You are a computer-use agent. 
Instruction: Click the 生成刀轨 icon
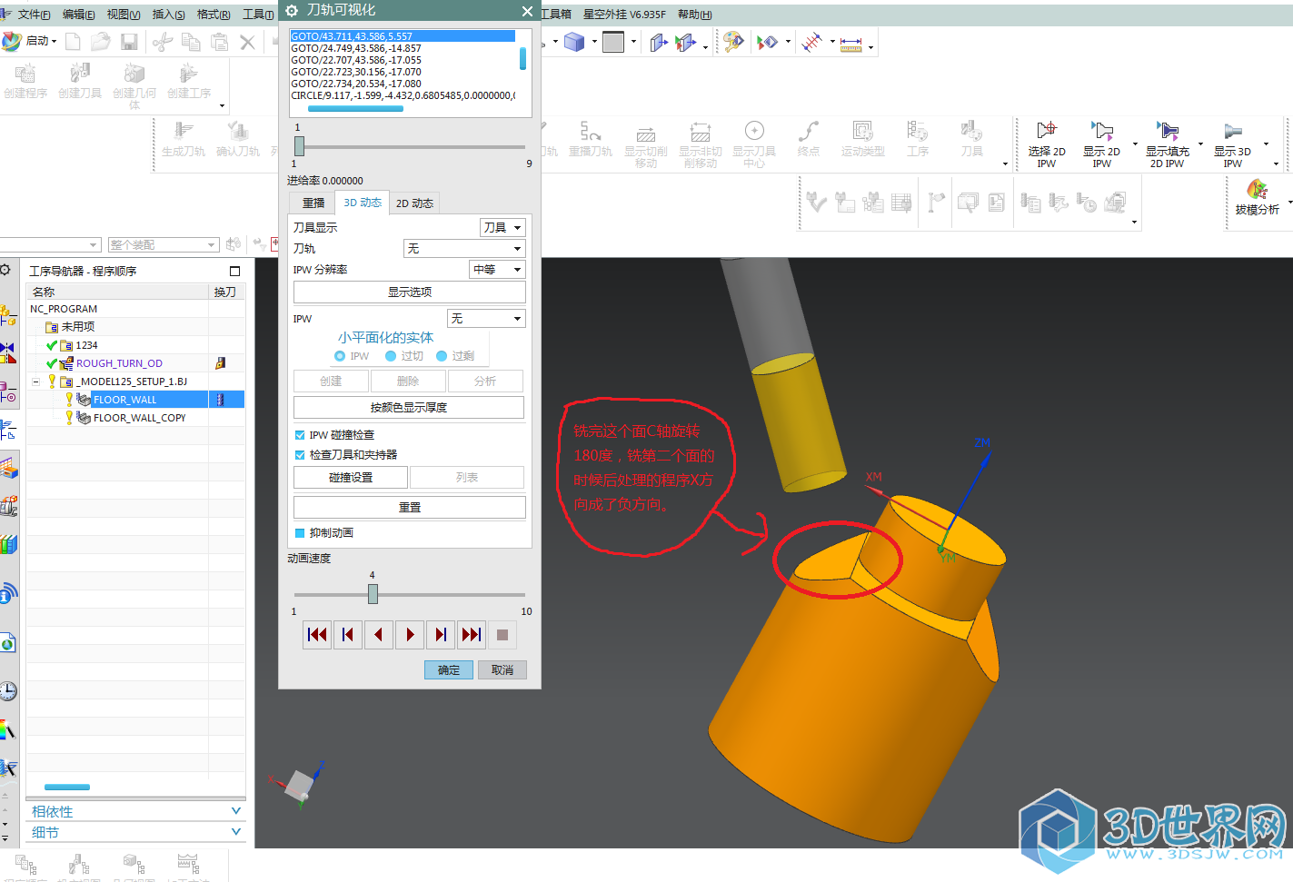pyautogui.click(x=184, y=131)
